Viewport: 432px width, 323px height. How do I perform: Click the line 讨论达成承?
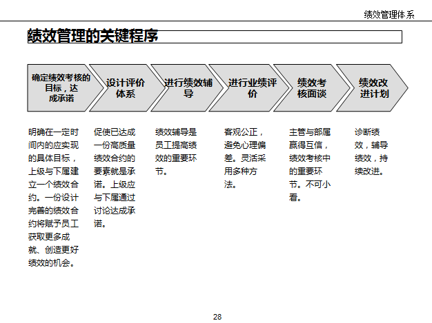(115, 211)
